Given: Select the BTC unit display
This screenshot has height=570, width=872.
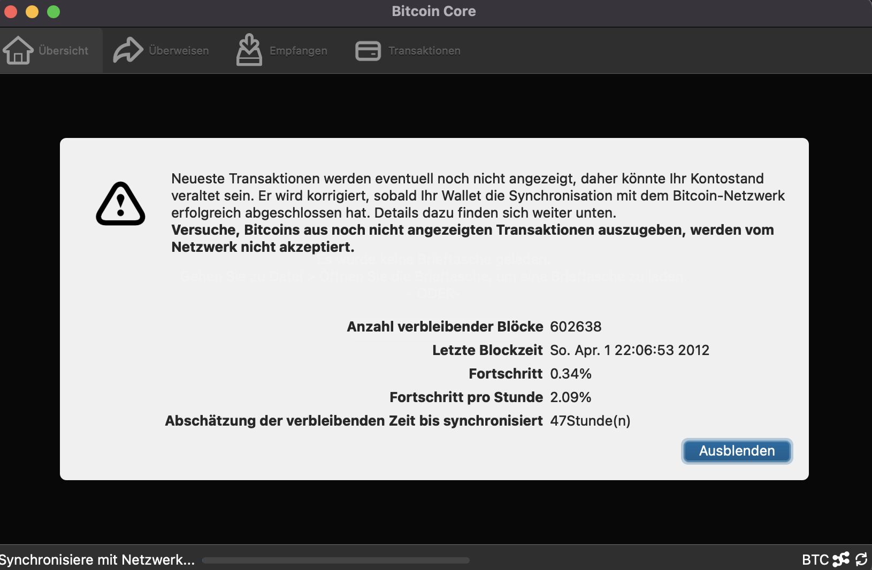Looking at the screenshot, I should [815, 560].
